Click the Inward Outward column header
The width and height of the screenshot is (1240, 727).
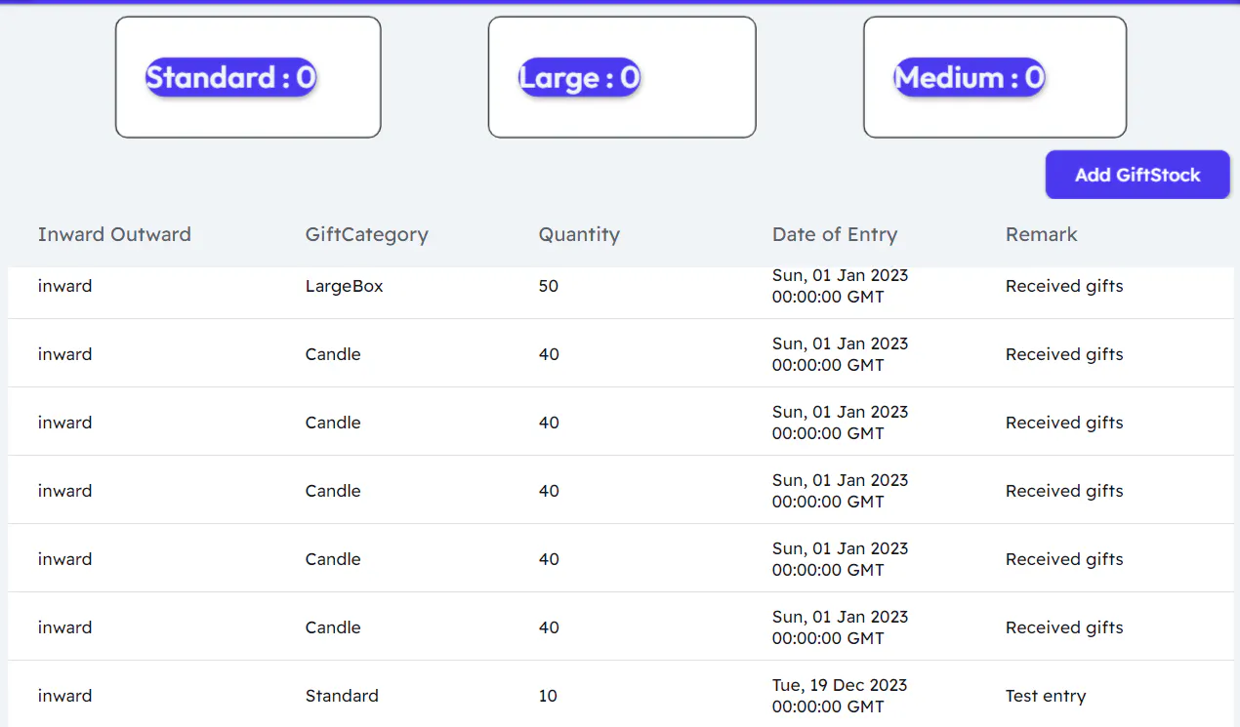tap(114, 234)
